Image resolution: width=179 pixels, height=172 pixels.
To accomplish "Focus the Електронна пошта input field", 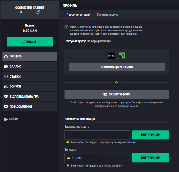I will coord(97,135).
